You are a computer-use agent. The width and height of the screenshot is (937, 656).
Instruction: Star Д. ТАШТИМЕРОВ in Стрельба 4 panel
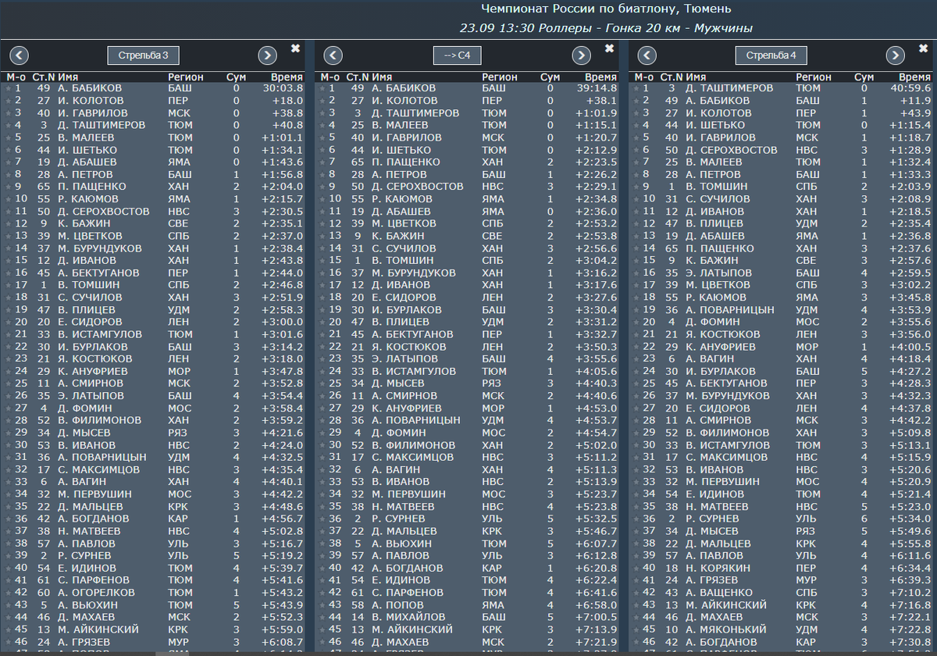pos(636,88)
